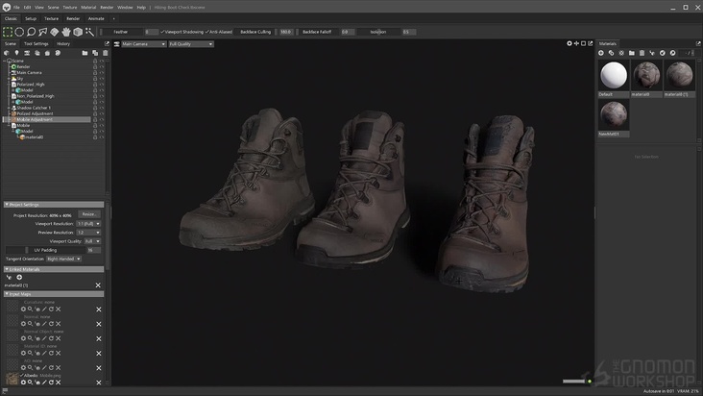Open the Full Quality dropdown
Image resolution: width=703 pixels, height=396 pixels.
pyautogui.click(x=192, y=43)
